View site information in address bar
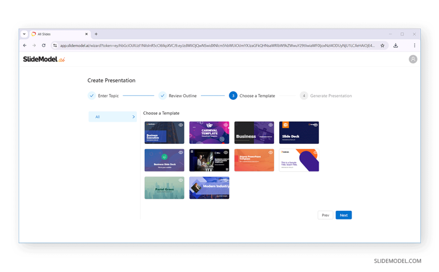 (x=55, y=45)
